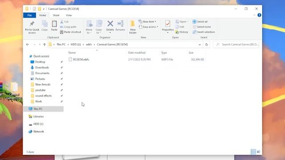Open Downloads in the navigation pane
The image size is (285, 160).
(42, 68)
